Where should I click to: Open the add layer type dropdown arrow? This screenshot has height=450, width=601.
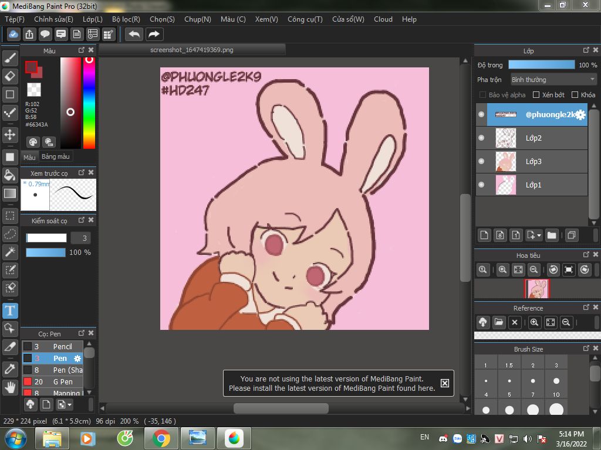point(539,236)
